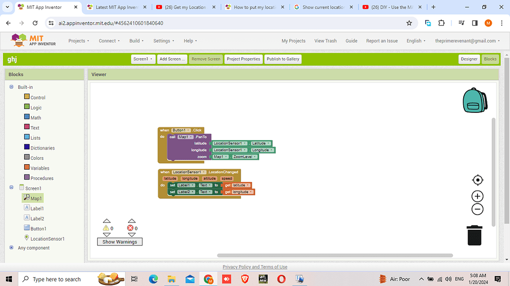Zoom out of the blocks workspace
Screen dimensions: 510x286
pyautogui.click(x=477, y=209)
